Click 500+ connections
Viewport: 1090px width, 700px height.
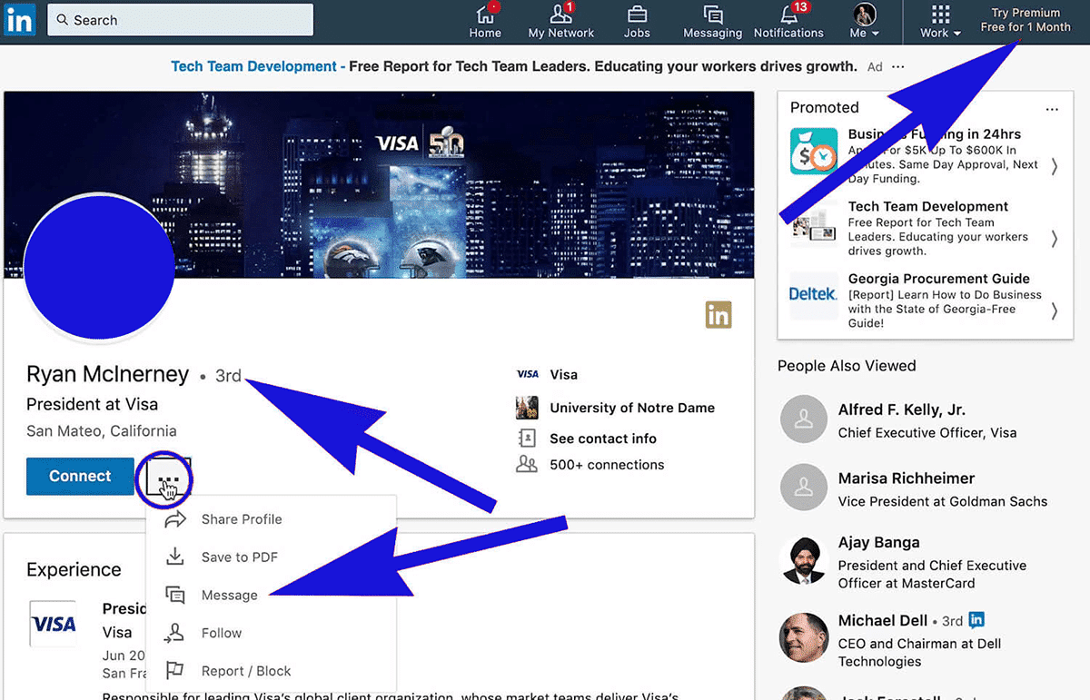pyautogui.click(x=607, y=465)
